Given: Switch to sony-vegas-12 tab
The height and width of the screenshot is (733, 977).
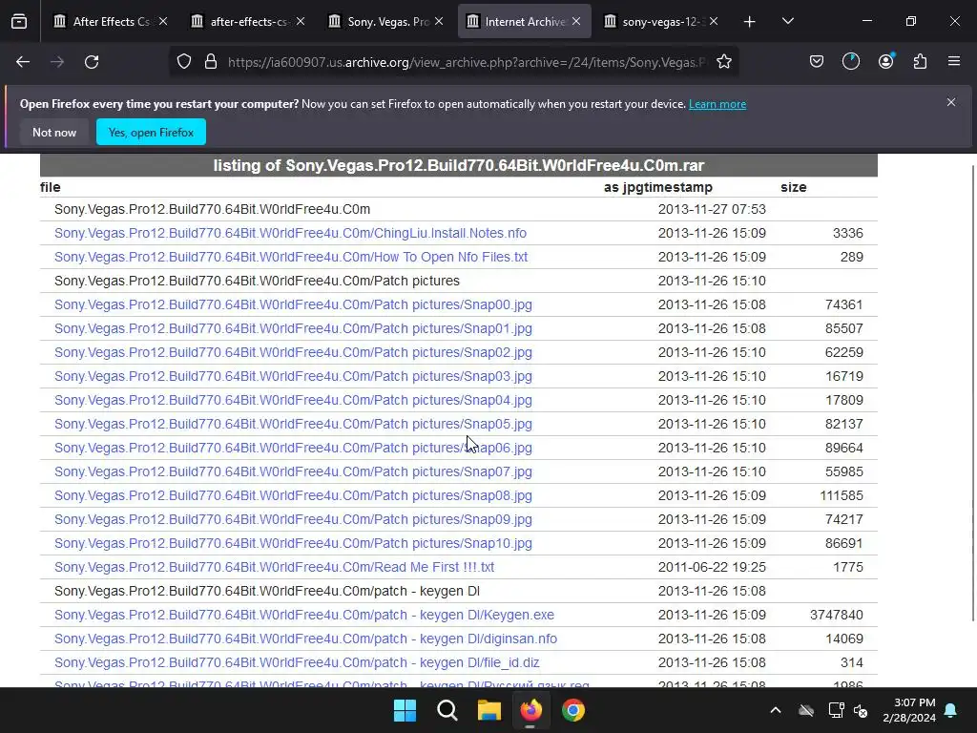Looking at the screenshot, I should (662, 21).
